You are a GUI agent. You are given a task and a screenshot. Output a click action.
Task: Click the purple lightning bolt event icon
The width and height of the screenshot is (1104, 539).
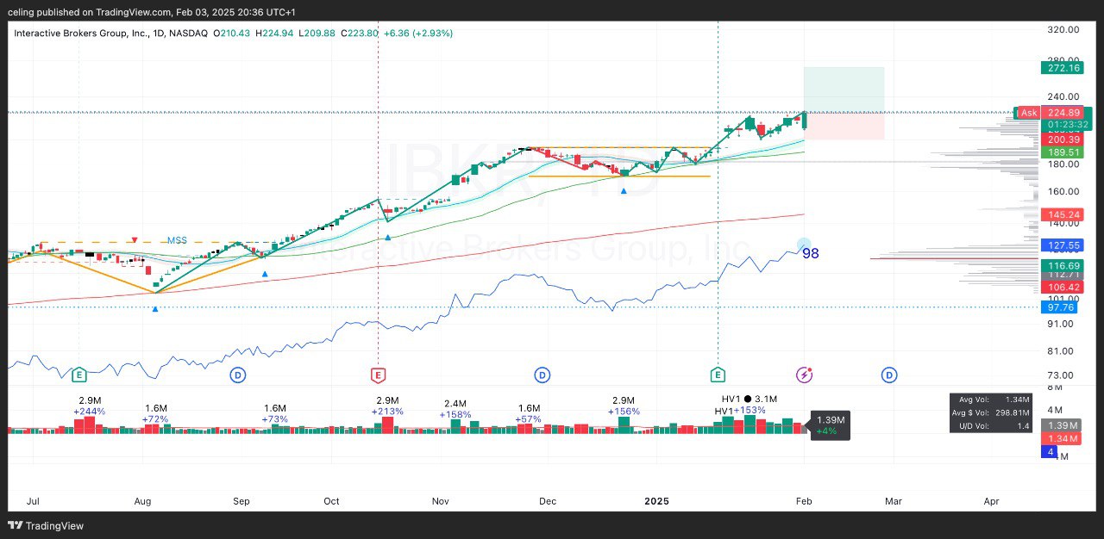(x=804, y=375)
